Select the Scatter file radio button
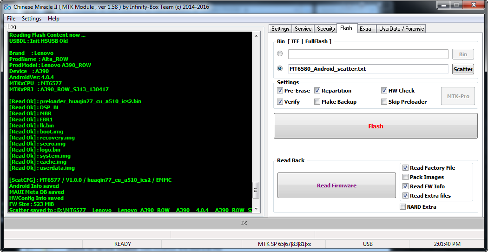488x252 pixels. pyautogui.click(x=280, y=68)
